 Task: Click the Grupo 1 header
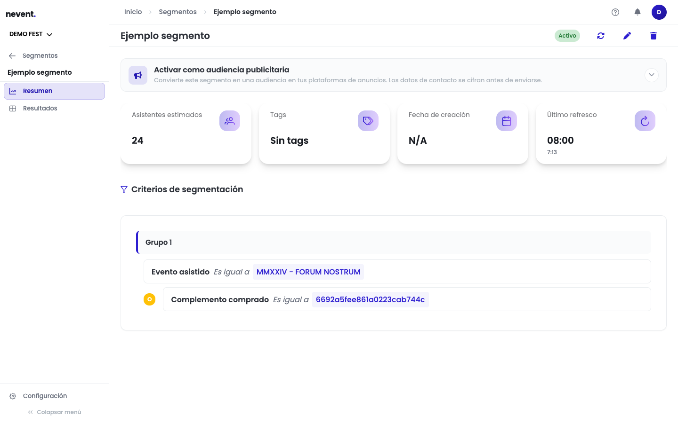coord(394,243)
